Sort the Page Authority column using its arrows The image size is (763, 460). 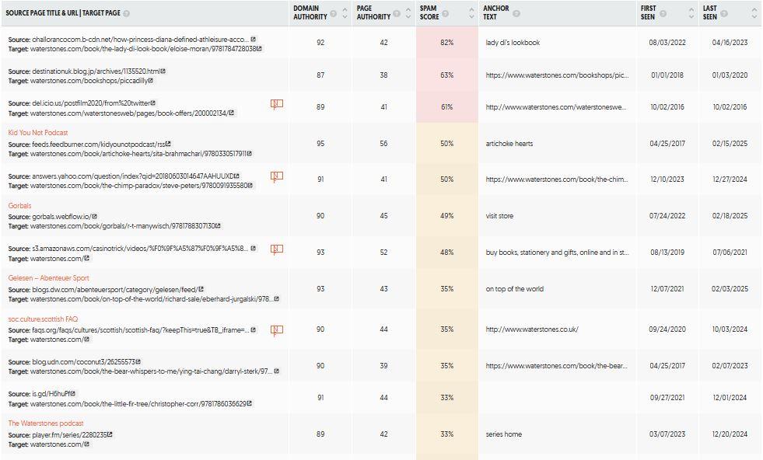point(408,13)
